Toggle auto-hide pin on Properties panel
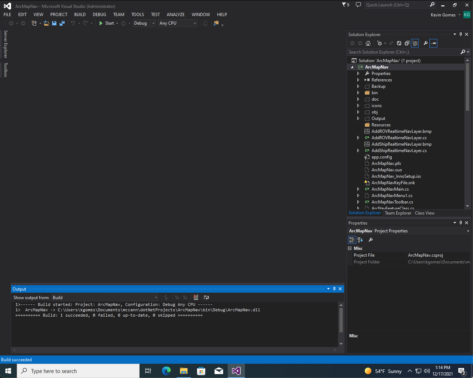 [x=461, y=223]
